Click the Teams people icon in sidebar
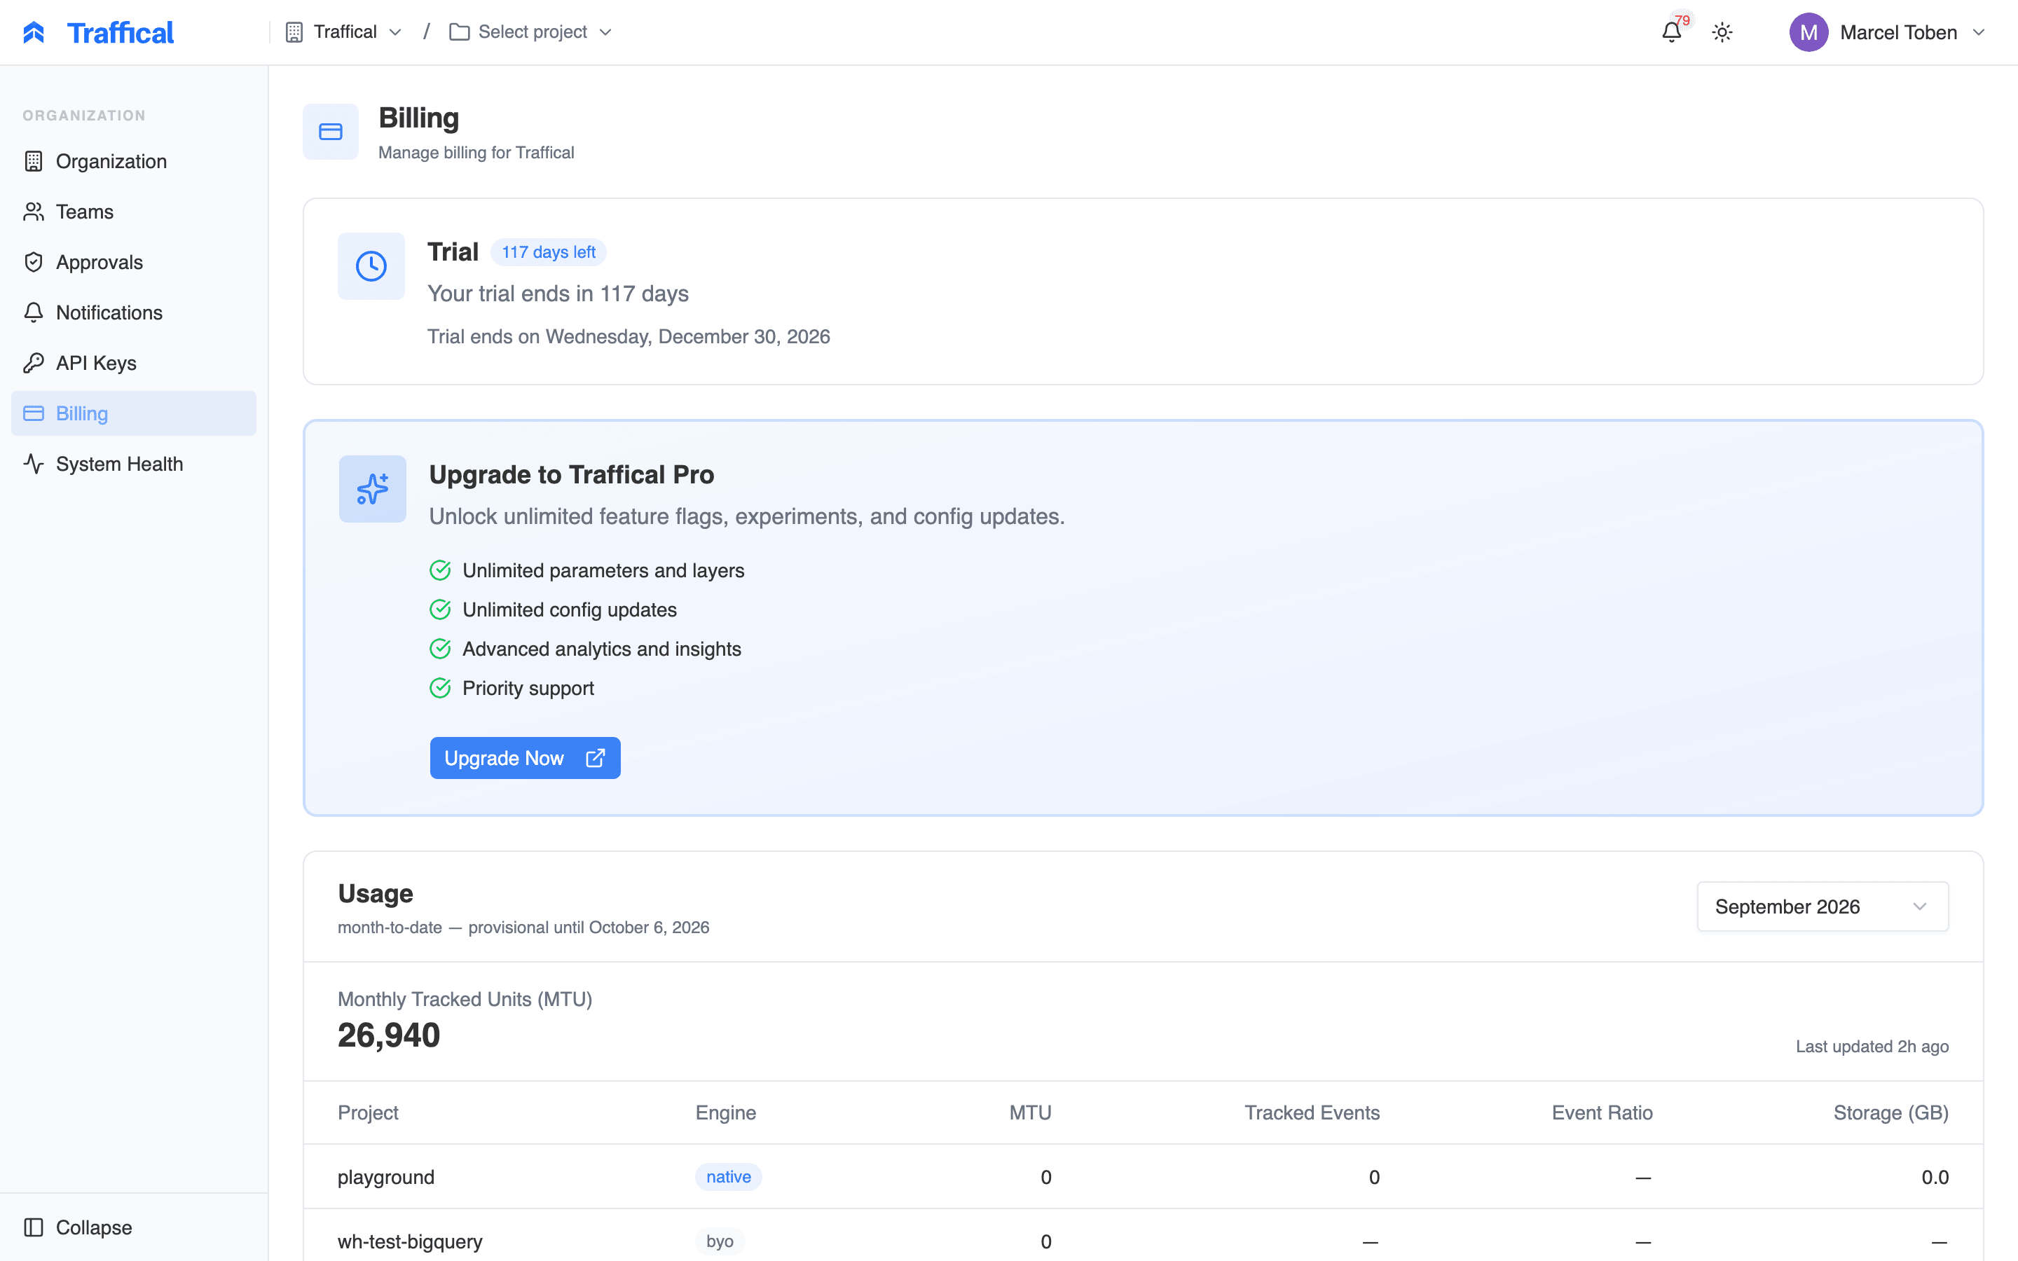The image size is (2018, 1261). click(x=34, y=212)
